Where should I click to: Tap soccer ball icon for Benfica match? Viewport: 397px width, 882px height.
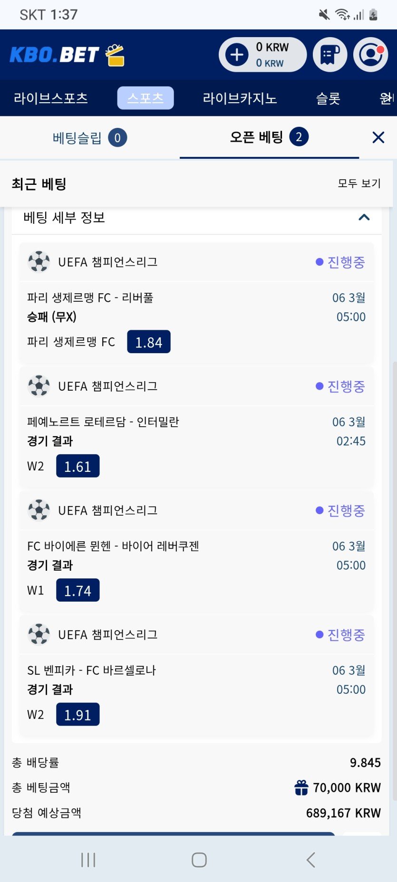click(x=39, y=634)
